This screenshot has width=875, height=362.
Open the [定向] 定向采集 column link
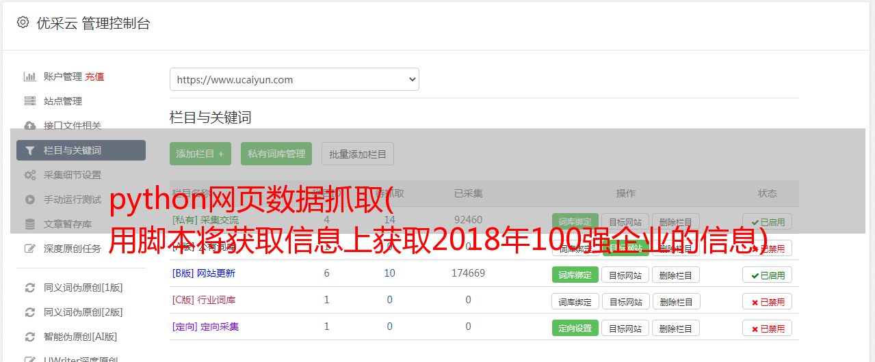click(x=205, y=326)
